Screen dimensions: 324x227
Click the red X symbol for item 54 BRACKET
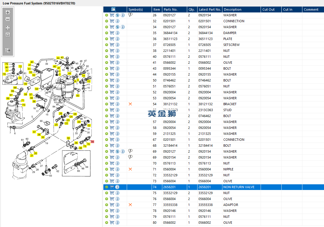(130, 104)
